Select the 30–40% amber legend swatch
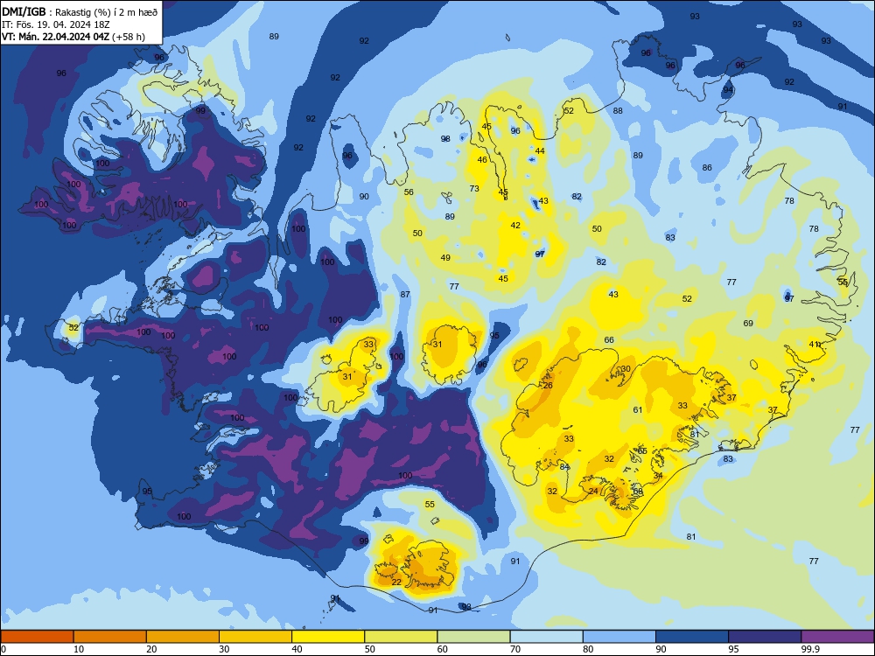The height and width of the screenshot is (656, 875). 255,637
